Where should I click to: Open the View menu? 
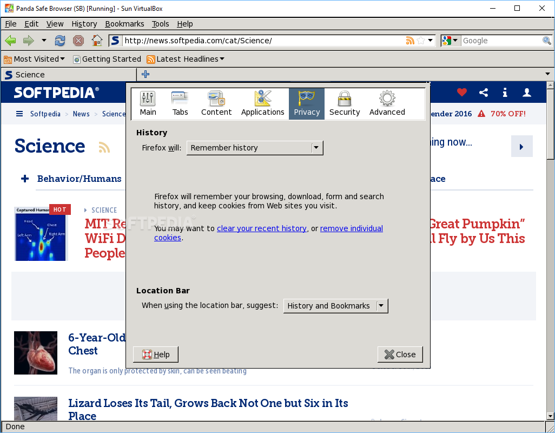(x=55, y=24)
